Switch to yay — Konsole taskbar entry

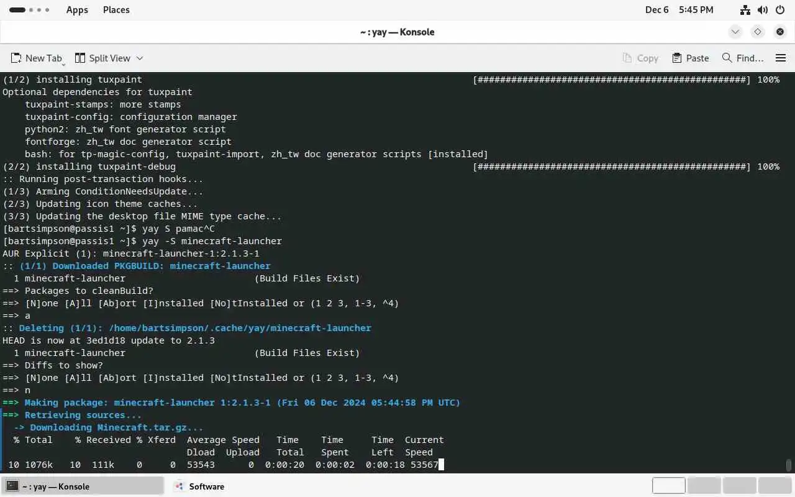[83, 486]
